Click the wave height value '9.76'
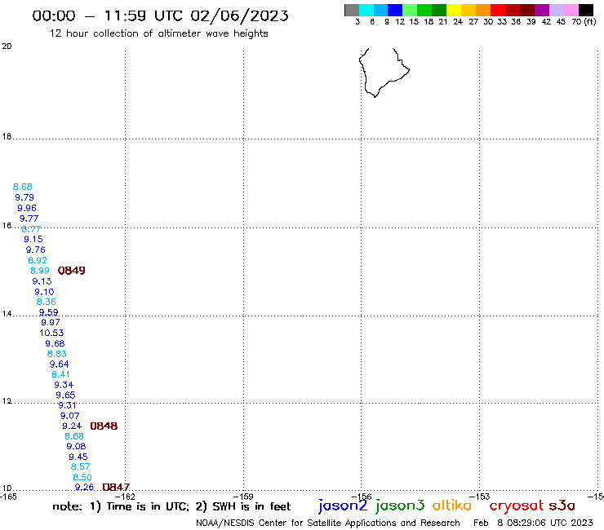Image resolution: width=604 pixels, height=530 pixels. (35, 250)
